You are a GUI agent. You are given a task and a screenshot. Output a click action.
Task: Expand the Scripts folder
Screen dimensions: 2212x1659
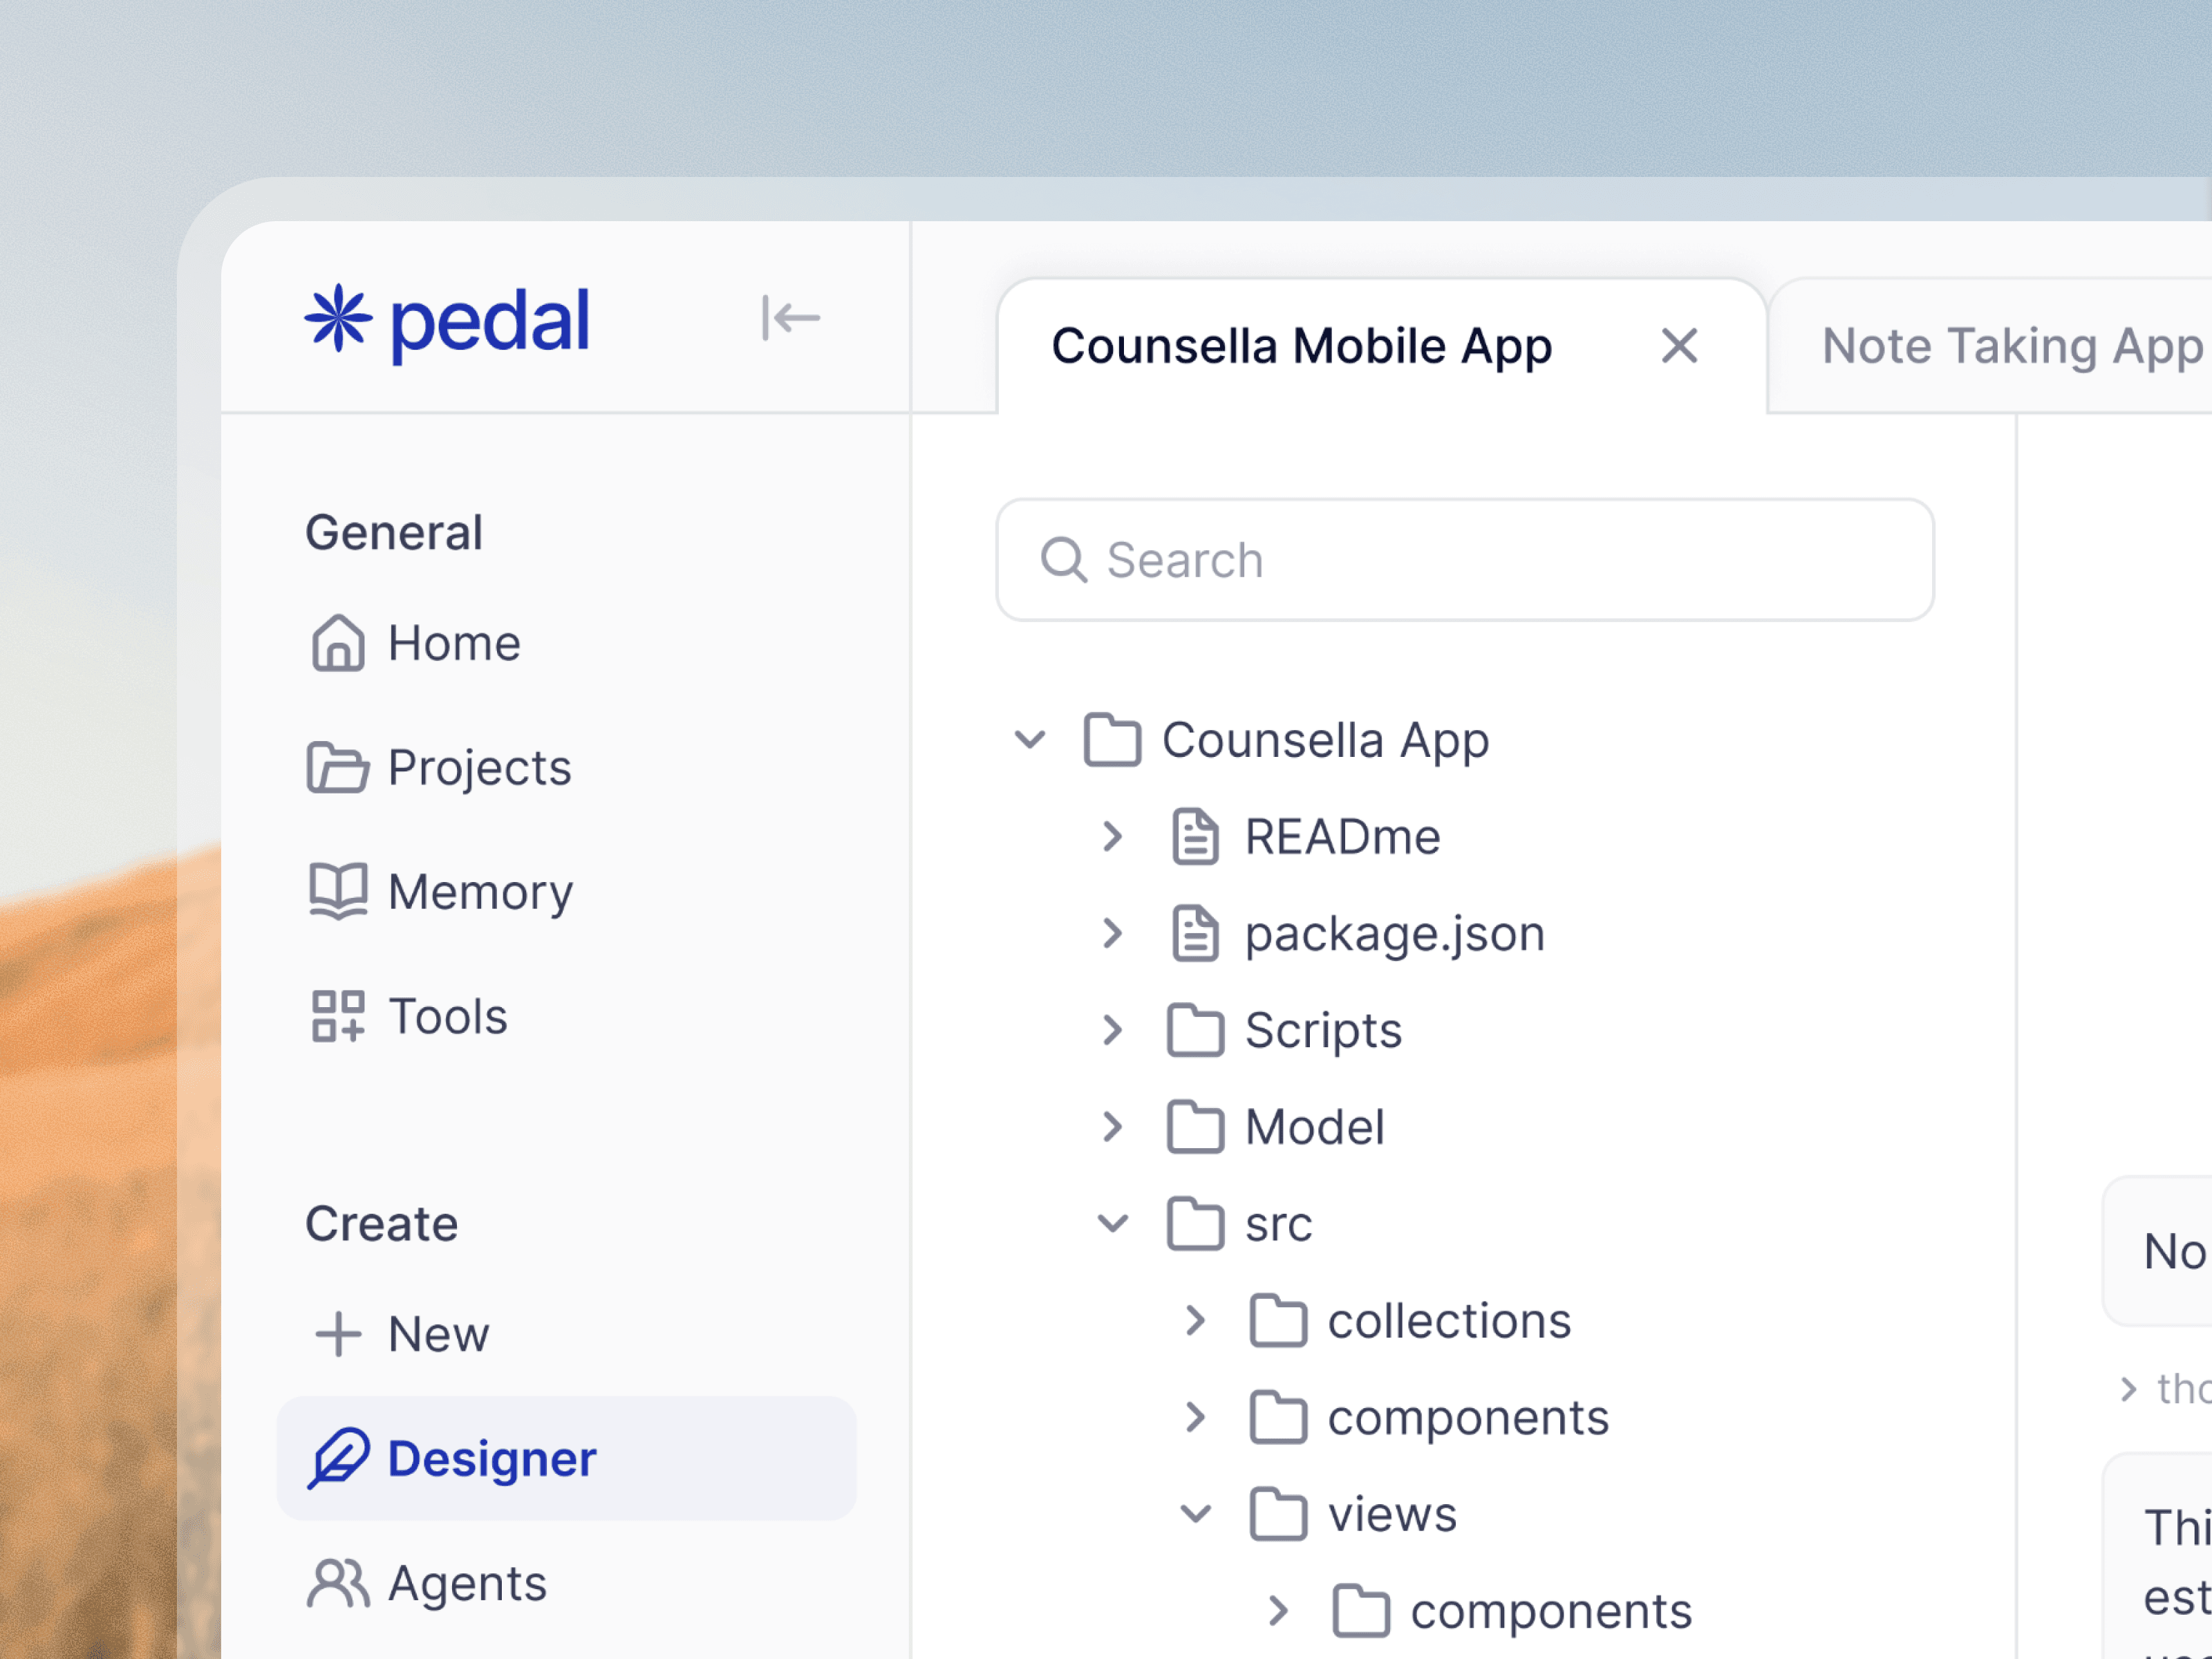coord(1112,1030)
